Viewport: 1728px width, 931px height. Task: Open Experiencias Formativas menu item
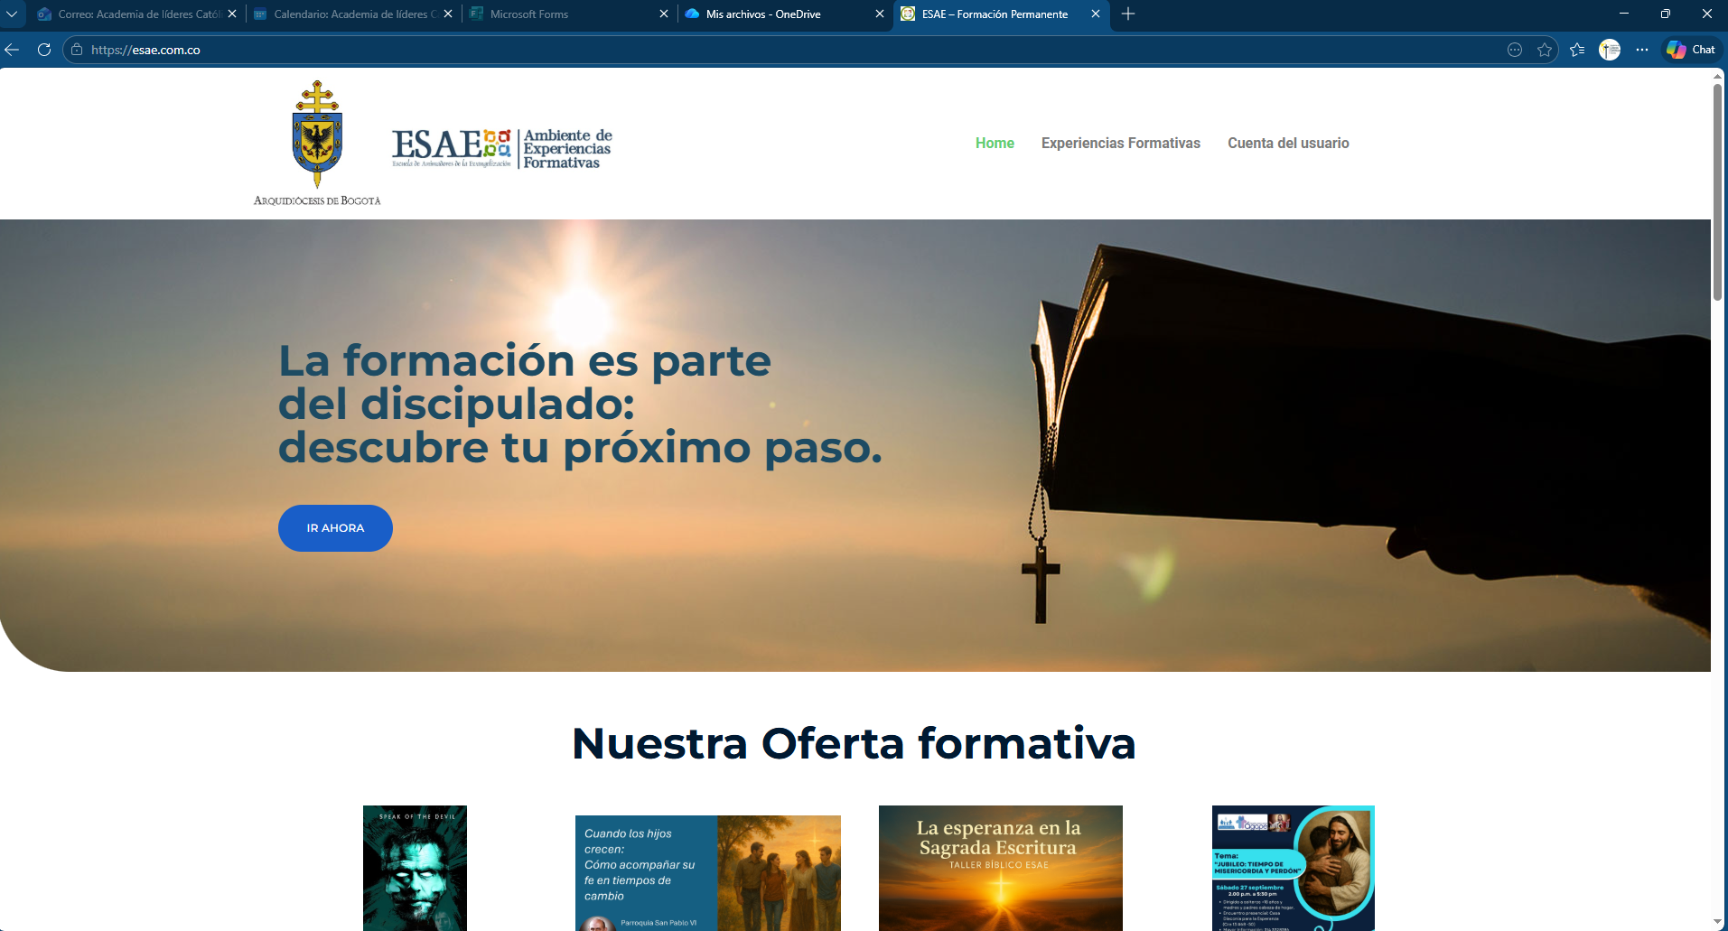point(1120,143)
